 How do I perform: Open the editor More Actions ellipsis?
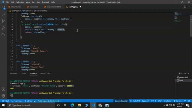coord(189,7)
